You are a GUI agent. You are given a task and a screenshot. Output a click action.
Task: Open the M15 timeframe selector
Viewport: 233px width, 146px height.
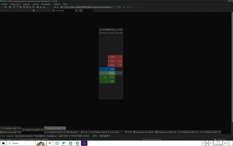click(x=7, y=10)
